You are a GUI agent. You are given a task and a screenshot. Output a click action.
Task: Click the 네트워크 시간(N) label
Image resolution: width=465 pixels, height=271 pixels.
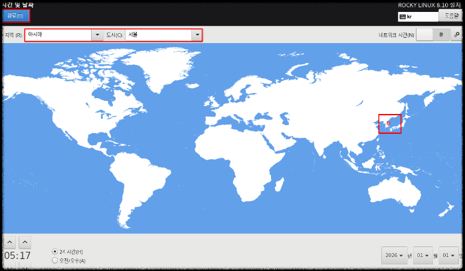(396, 35)
